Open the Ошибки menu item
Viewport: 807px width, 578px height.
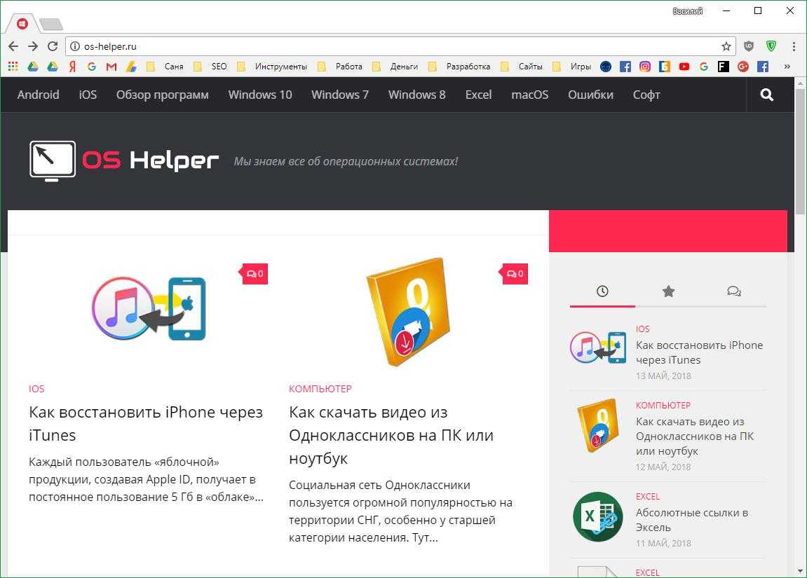[x=590, y=95]
